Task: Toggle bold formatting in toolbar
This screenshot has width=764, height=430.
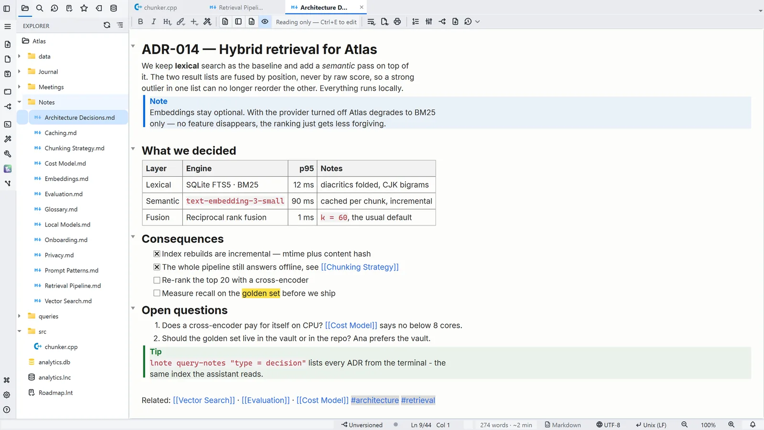Action: click(140, 21)
